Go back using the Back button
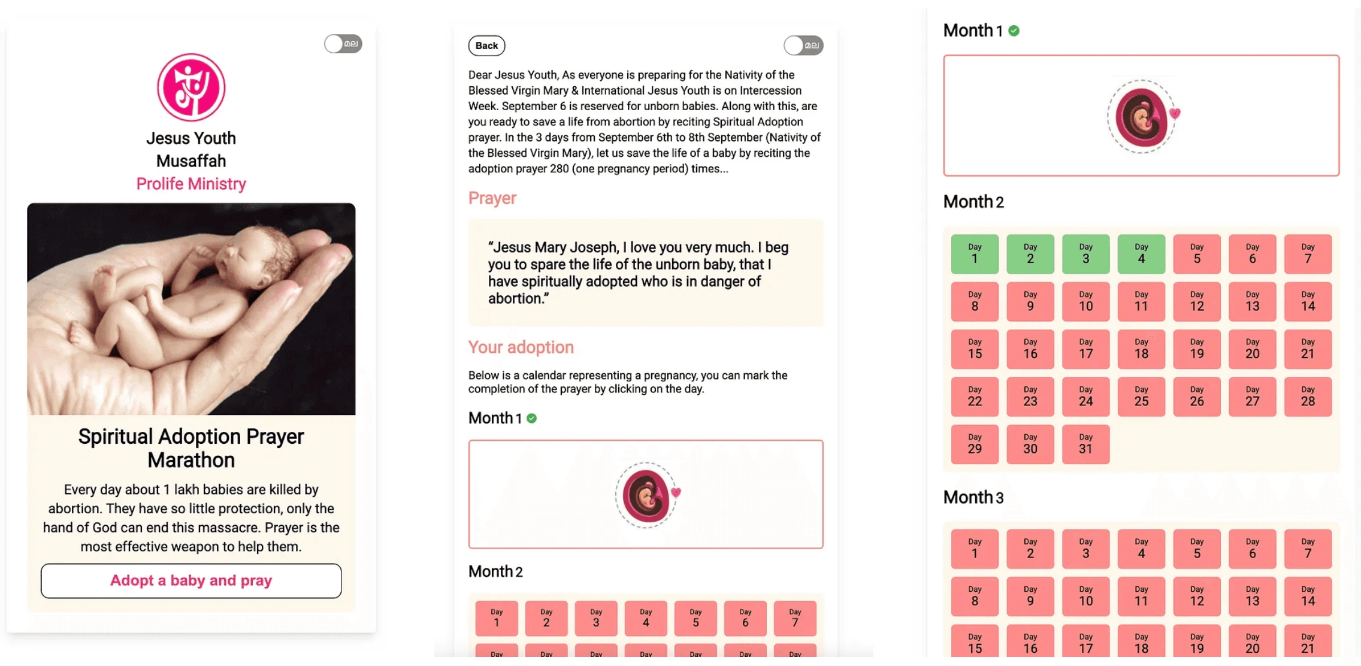The image size is (1361, 666). [486, 46]
